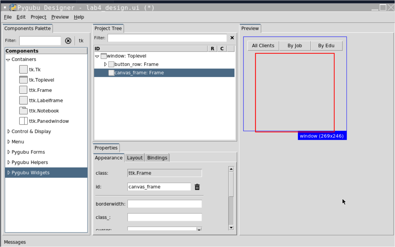This screenshot has width=395, height=247.
Task: Open the Project menu
Action: (38, 17)
